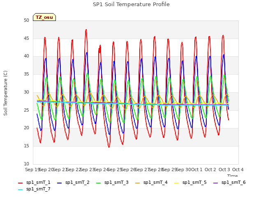Toggle the sp1_smT_5 legend label

click(x=194, y=182)
